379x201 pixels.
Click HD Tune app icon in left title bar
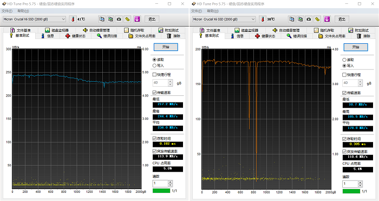(x=4, y=4)
